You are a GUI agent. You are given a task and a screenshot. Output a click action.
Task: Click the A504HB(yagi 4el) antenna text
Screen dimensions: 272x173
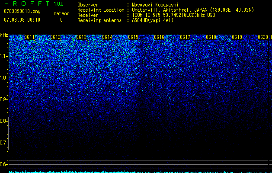(153, 20)
